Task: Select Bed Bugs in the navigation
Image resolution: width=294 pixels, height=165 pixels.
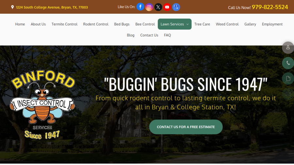Action: point(122,24)
